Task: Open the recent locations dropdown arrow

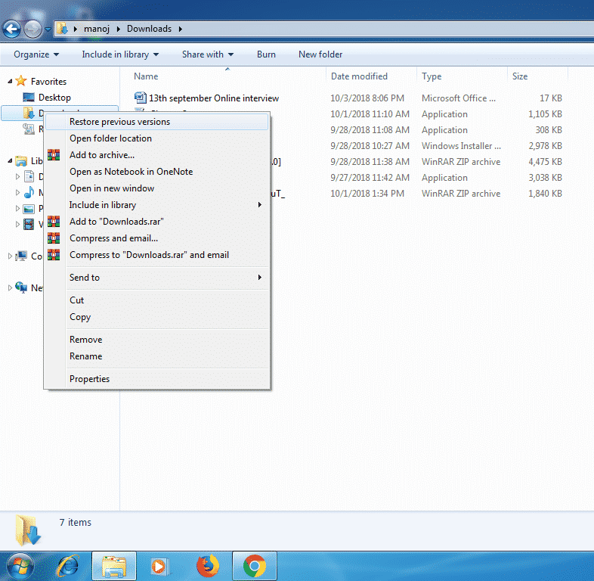Action: click(48, 29)
